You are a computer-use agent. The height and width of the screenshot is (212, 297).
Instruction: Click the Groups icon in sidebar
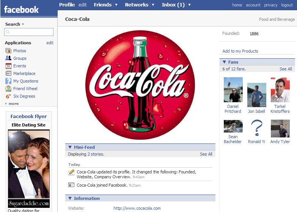8,58
